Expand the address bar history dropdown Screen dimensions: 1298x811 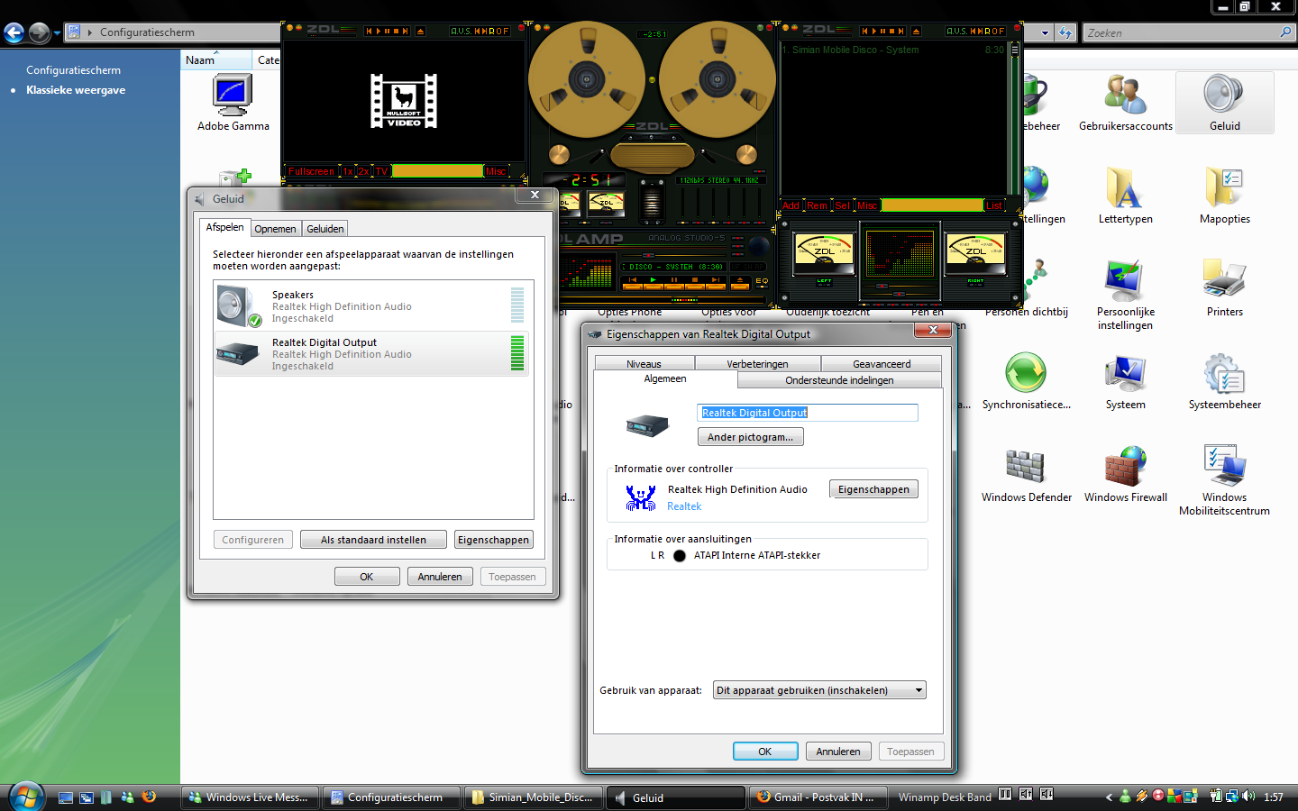(1045, 33)
